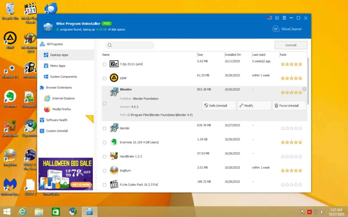Tick the K-Lite Codec Pack checkbox

point(104,185)
